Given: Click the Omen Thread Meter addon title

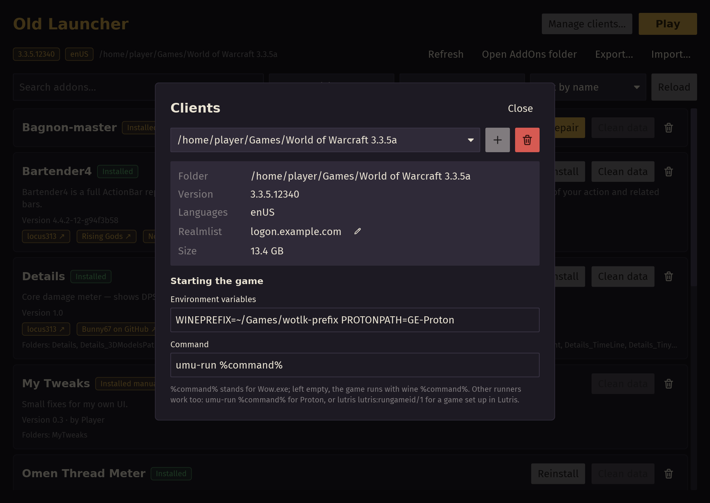Looking at the screenshot, I should tap(84, 473).
